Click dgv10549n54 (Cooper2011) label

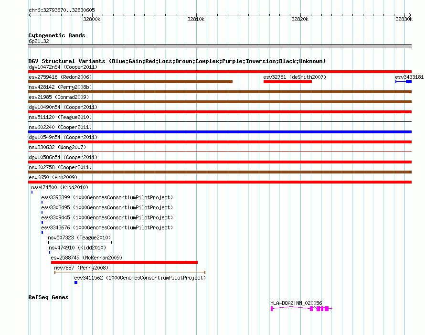pyautogui.click(x=63, y=137)
